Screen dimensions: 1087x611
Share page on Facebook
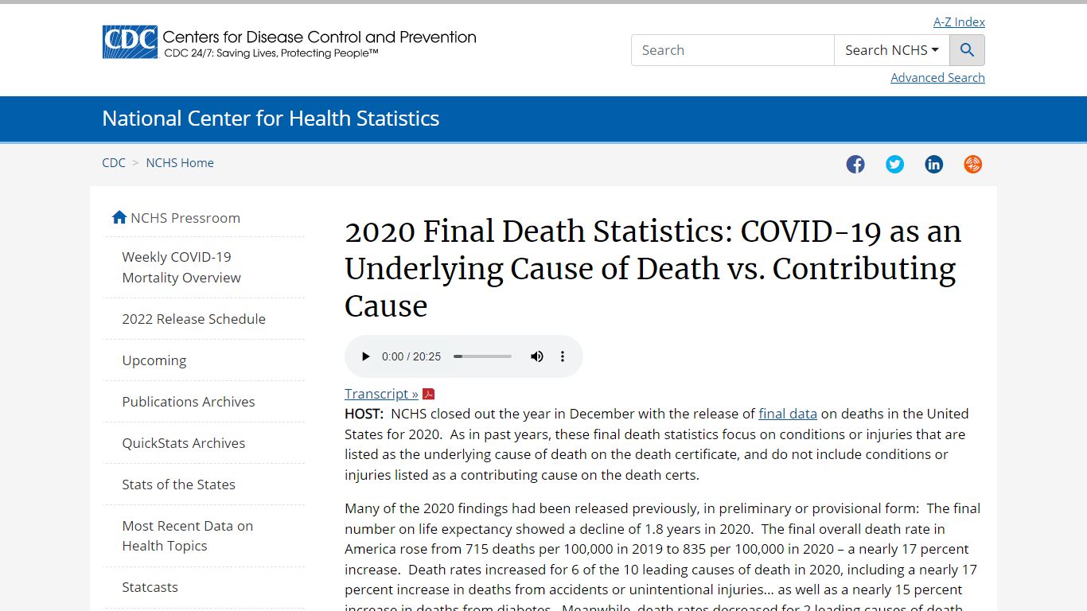[855, 164]
